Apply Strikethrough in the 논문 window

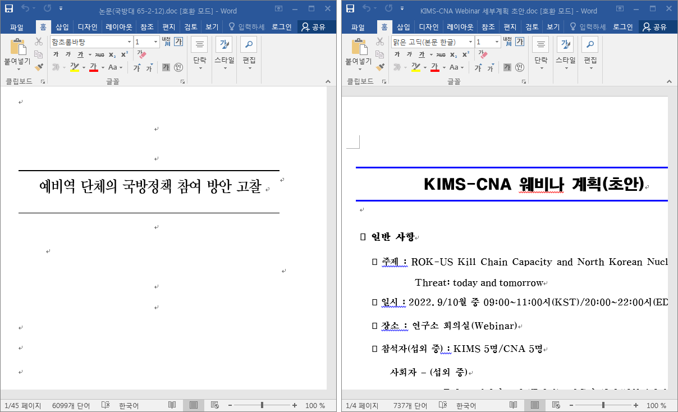pos(99,54)
